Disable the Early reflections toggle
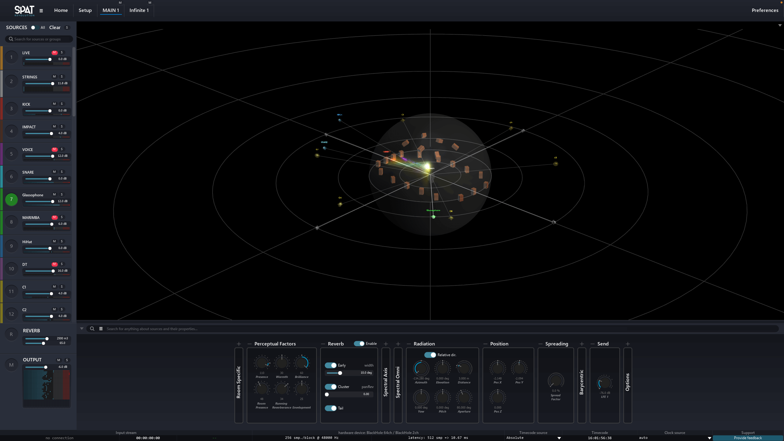The height and width of the screenshot is (441, 784). click(330, 365)
